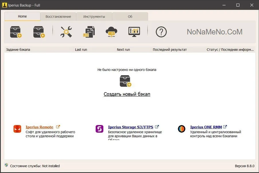Open general settings wrench icon
Viewport: 259px width, 173px height.
pos(66,32)
